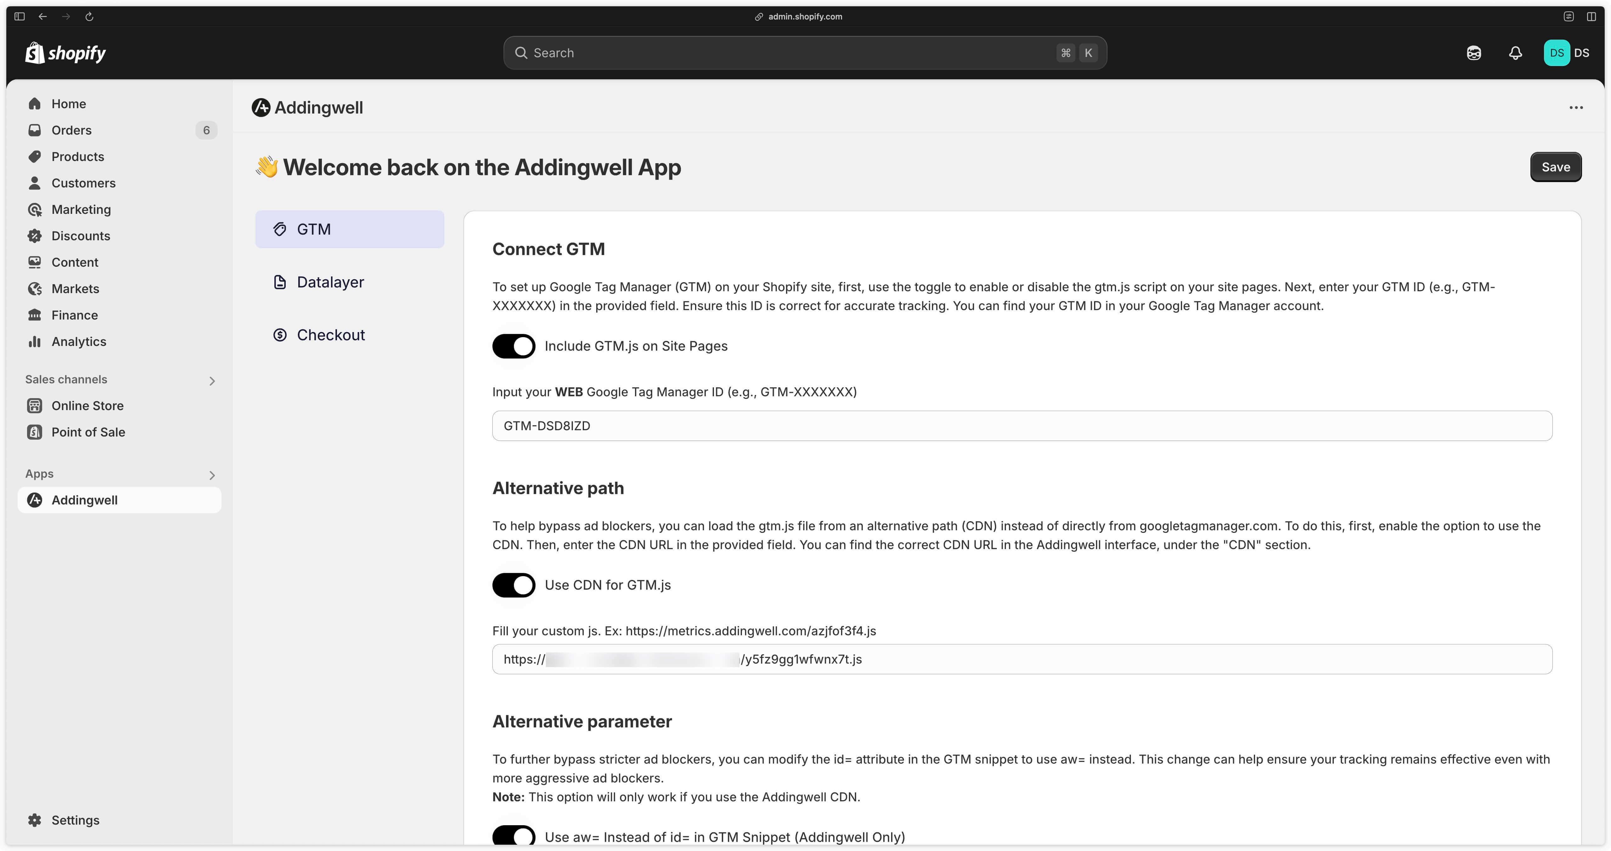Click the Products tag icon

35,156
